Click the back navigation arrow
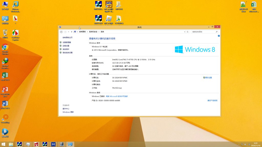This screenshot has width=262, height=147. click(61, 32)
